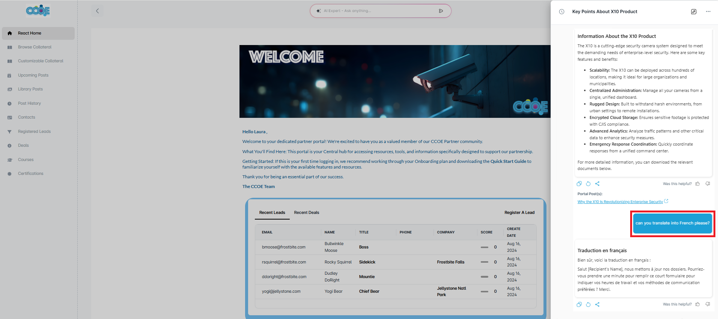Screen dimensions: 718x319
Task: Open the Quick Start Guide link
Action: [508, 161]
